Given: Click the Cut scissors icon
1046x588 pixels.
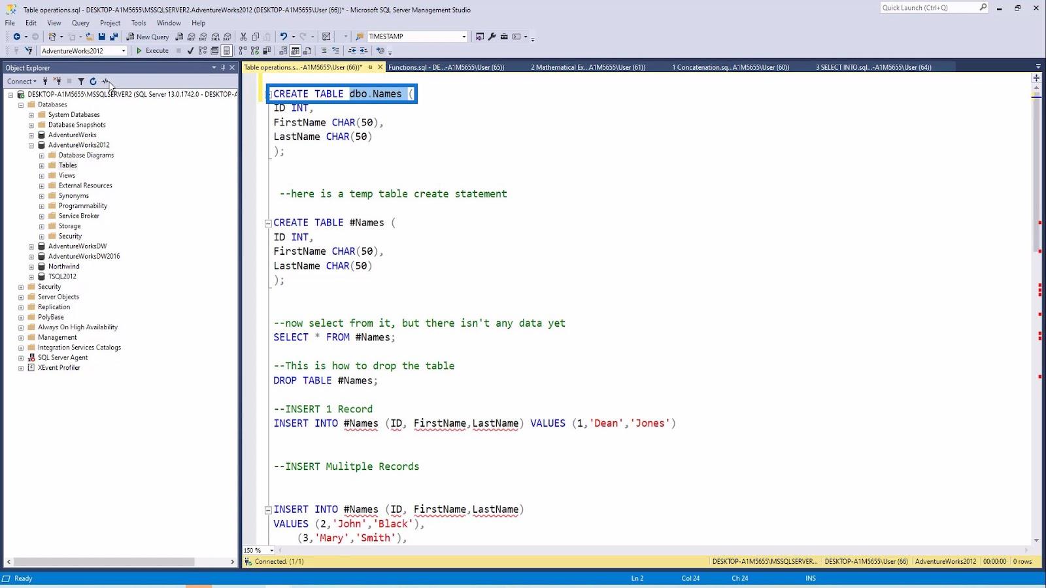Looking at the screenshot, I should click(x=243, y=37).
